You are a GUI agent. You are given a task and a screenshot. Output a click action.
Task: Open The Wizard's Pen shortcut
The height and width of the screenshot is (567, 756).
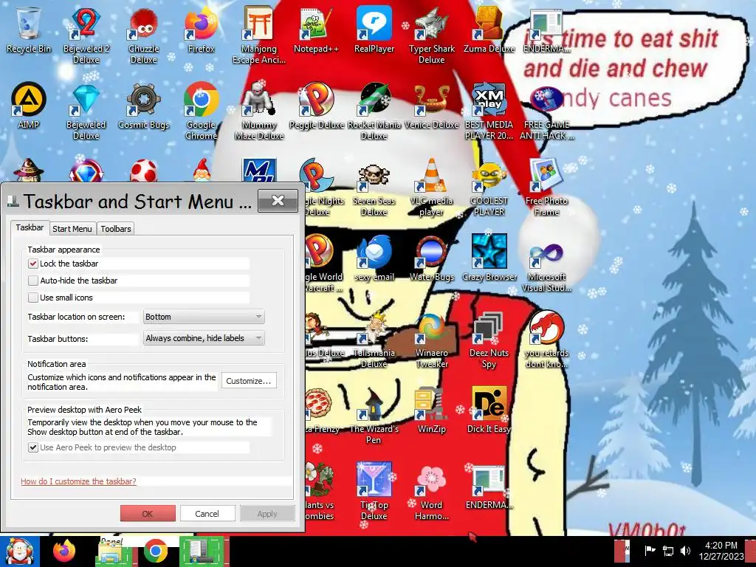click(x=374, y=416)
